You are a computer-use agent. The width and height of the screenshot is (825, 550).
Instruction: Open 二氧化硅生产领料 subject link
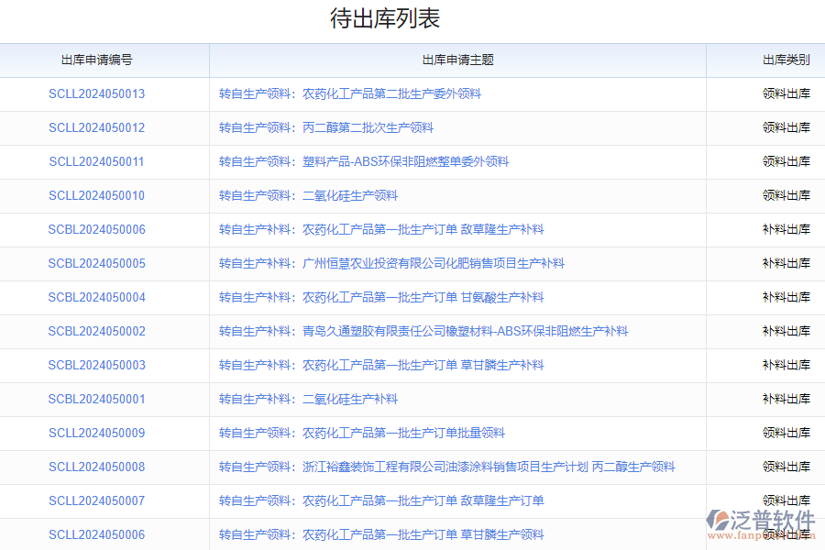tap(308, 195)
